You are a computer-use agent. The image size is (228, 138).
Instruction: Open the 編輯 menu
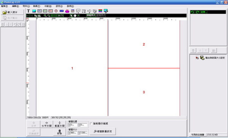[16, 6]
